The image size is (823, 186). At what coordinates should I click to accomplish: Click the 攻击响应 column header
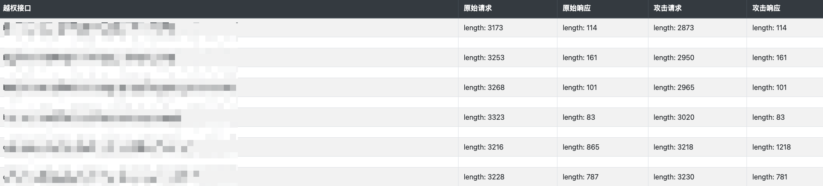click(766, 8)
